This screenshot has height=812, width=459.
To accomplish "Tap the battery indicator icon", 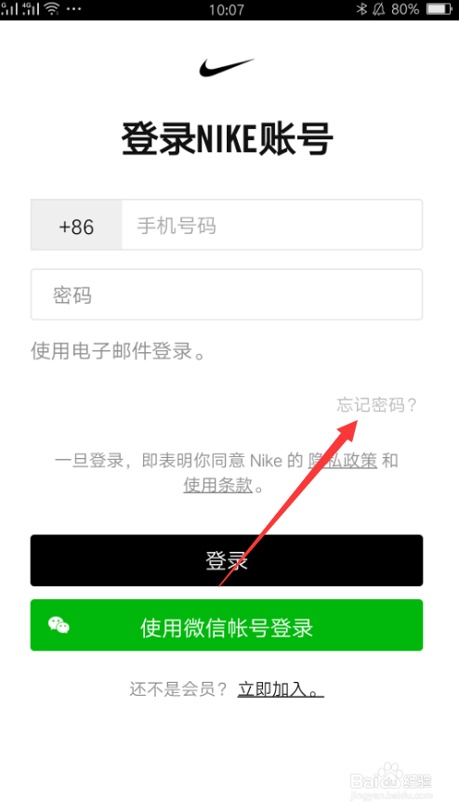I will tap(439, 8).
